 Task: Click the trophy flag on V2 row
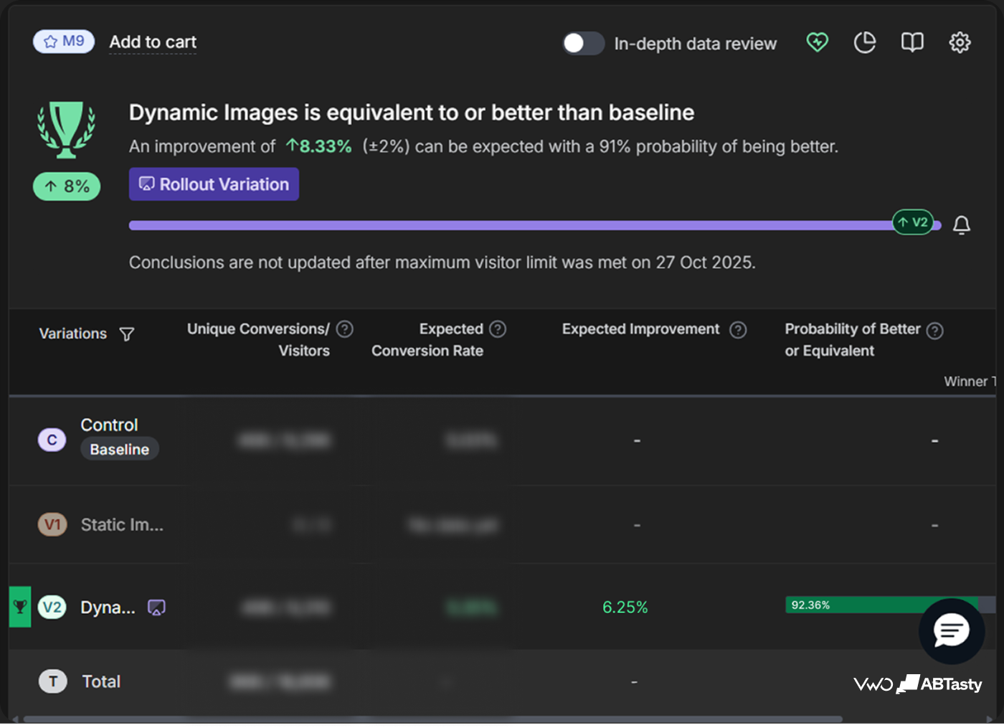click(x=19, y=607)
